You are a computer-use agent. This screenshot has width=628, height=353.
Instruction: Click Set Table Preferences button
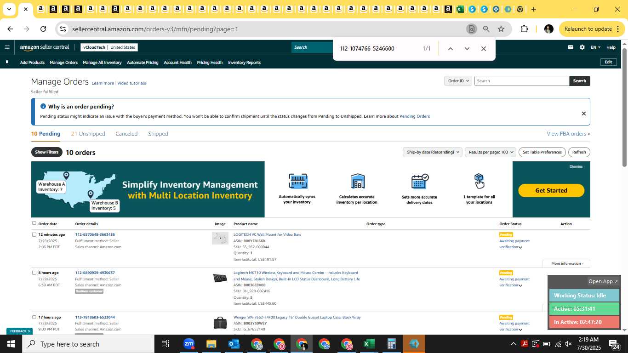(x=542, y=152)
